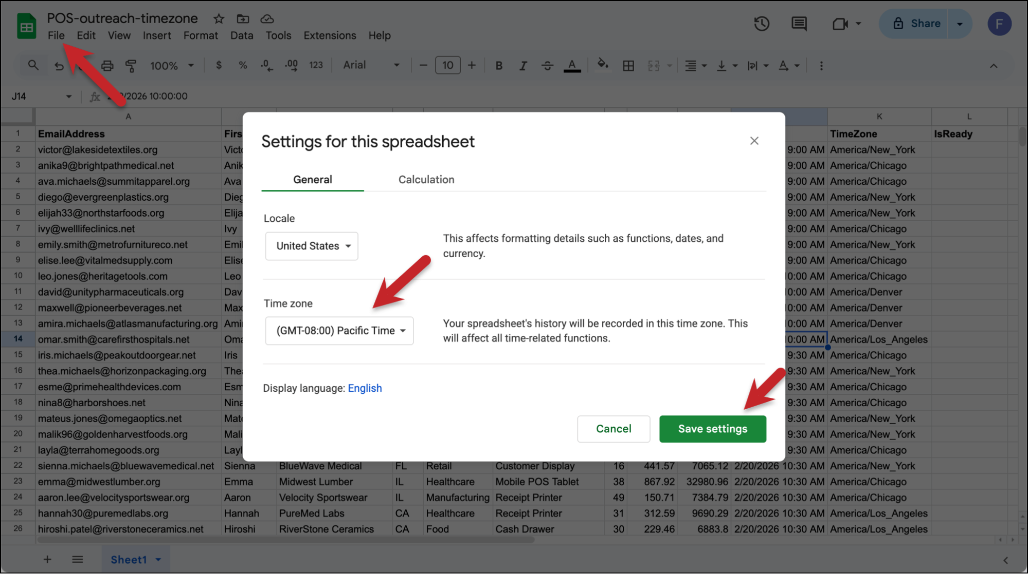Click the Save settings button

point(712,429)
